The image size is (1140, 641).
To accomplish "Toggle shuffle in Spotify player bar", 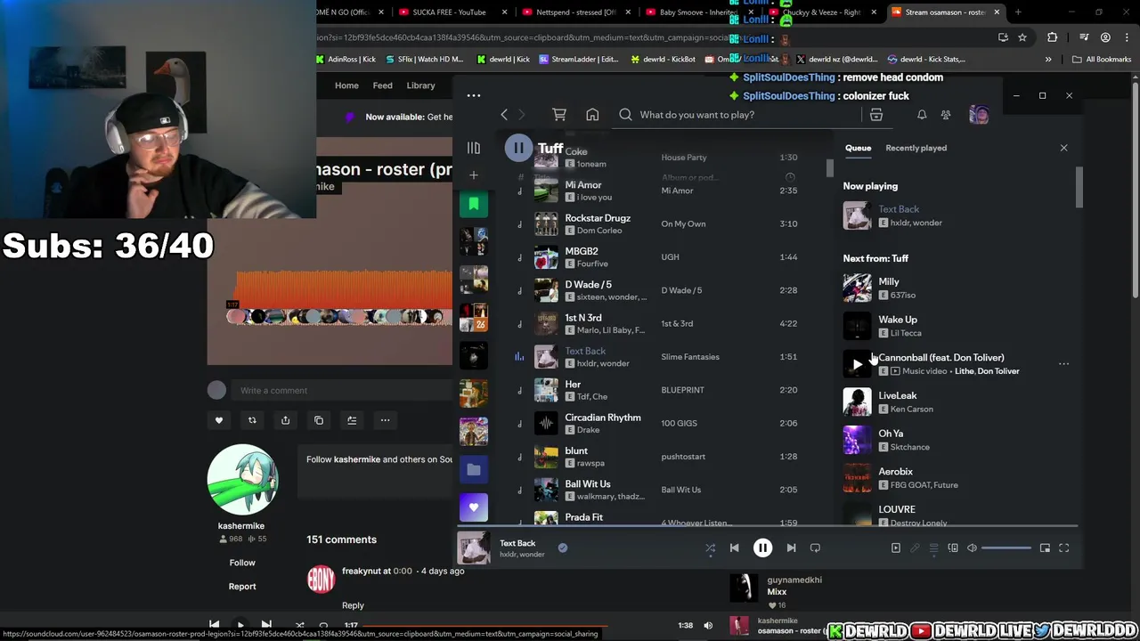I will point(710,548).
